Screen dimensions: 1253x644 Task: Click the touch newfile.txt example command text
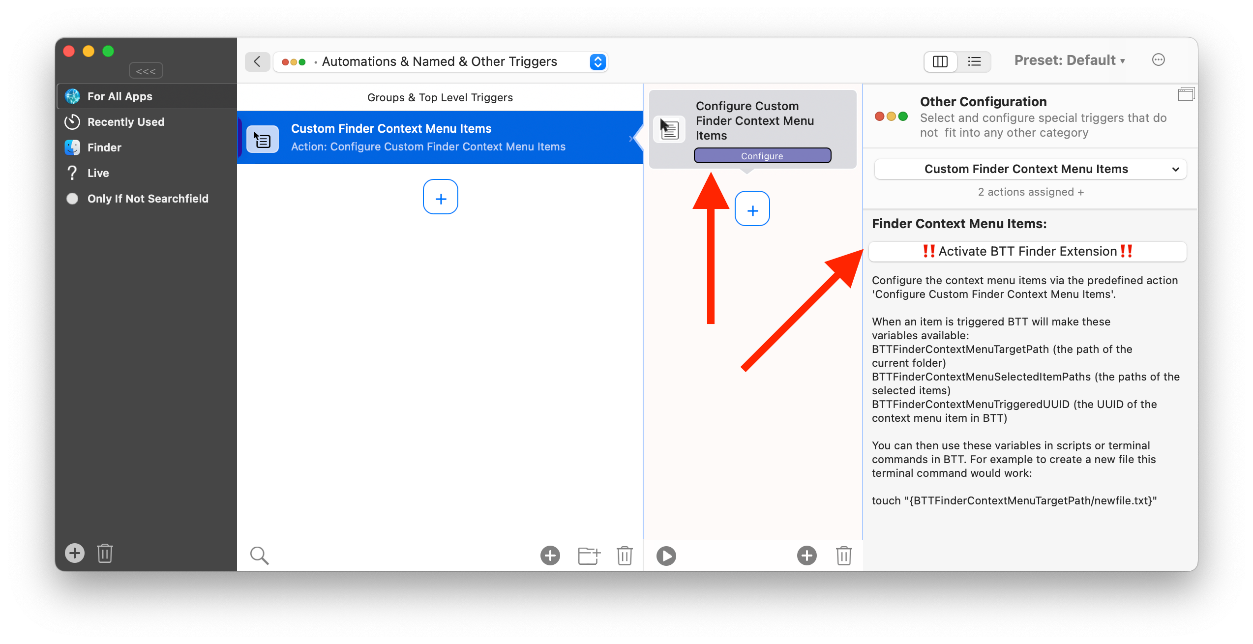(1014, 500)
